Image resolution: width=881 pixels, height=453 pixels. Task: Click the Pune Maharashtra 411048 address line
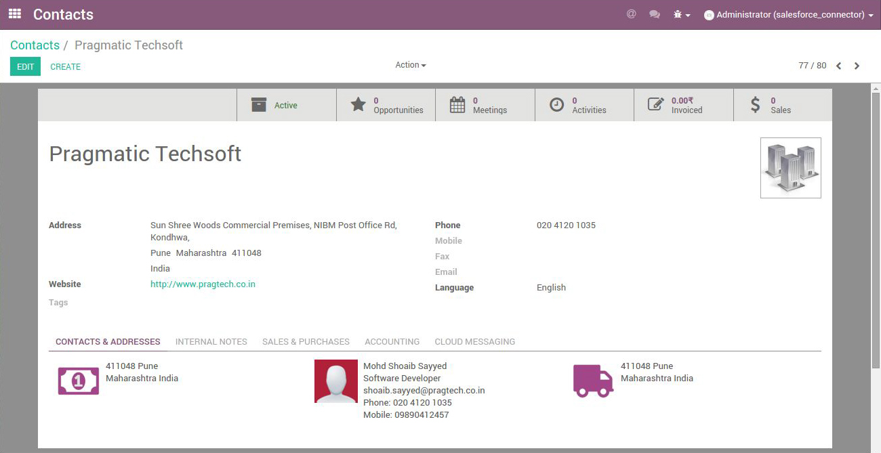click(206, 253)
